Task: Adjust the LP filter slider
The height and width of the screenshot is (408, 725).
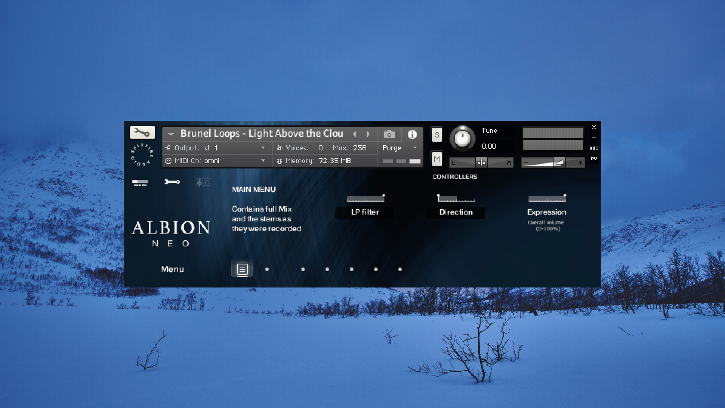Action: point(366,198)
